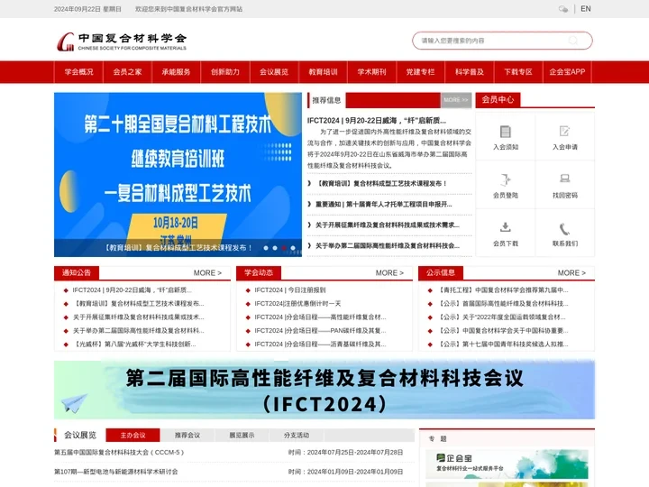Screen dimensions: 649x487
Task: Click the 入会须知 document icon
Action: click(x=506, y=132)
